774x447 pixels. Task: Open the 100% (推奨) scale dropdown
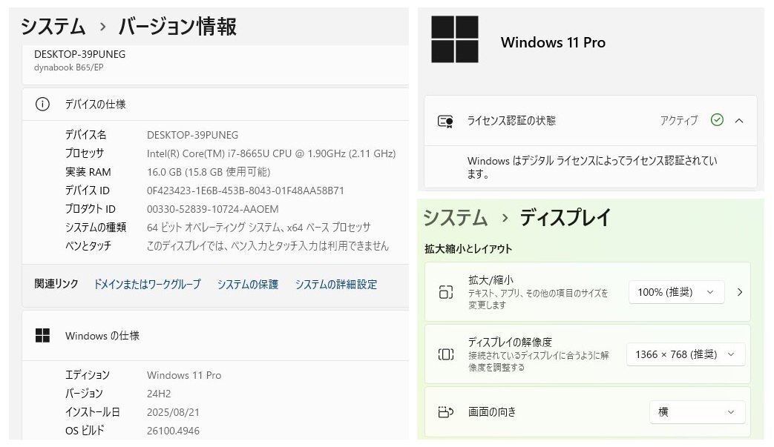coord(676,292)
